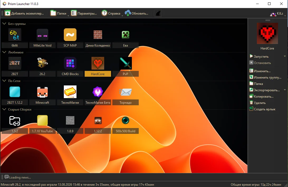Select the PvP diamond sword icon
Image resolution: width=288 pixels, height=187 pixels.
point(126,63)
